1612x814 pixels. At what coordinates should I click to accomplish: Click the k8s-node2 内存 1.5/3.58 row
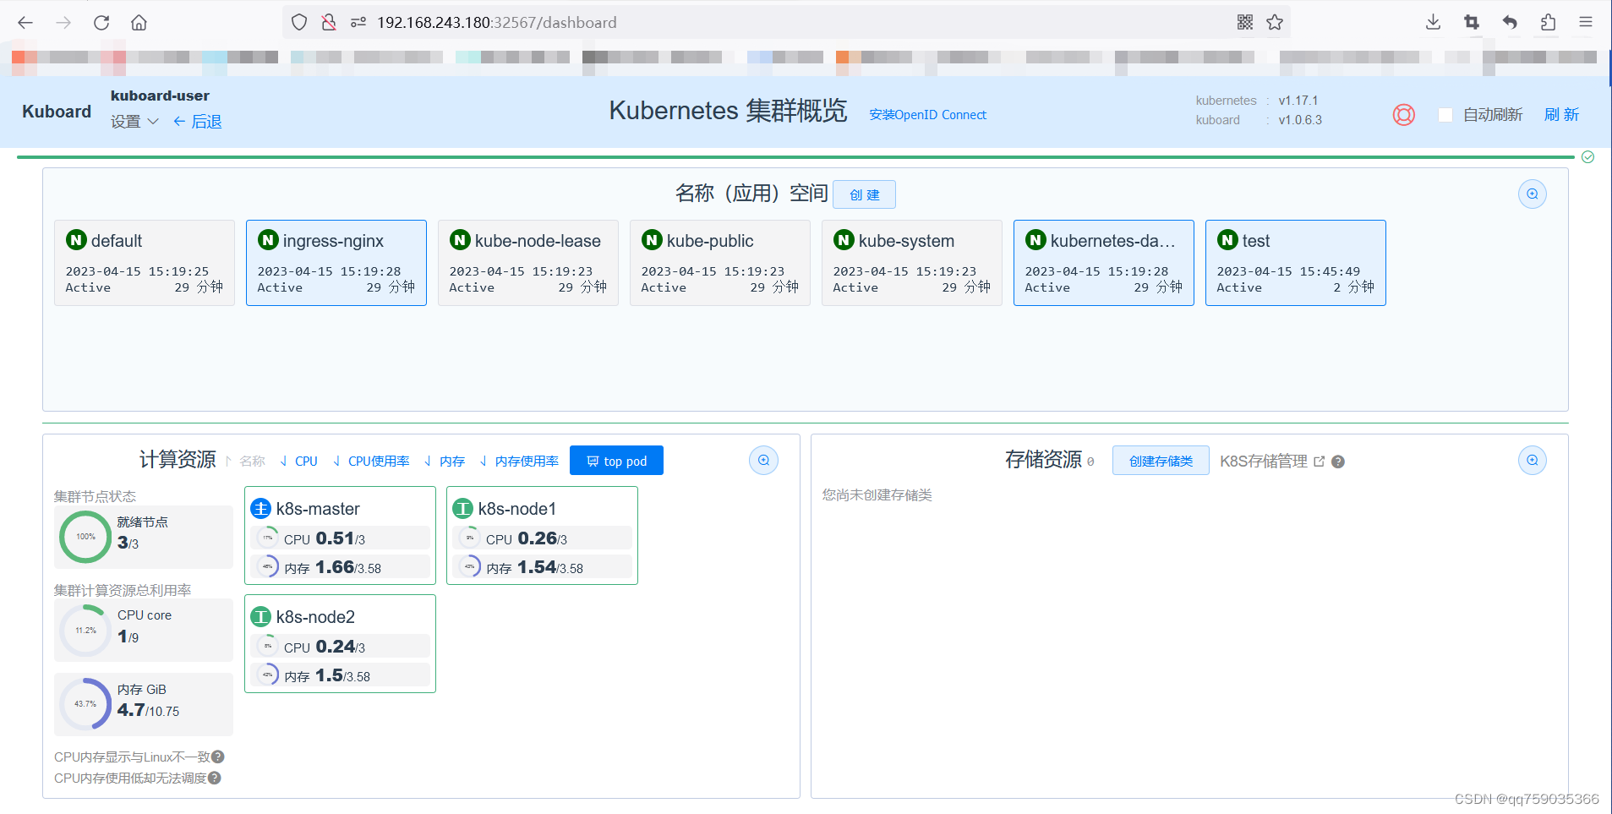tap(341, 675)
